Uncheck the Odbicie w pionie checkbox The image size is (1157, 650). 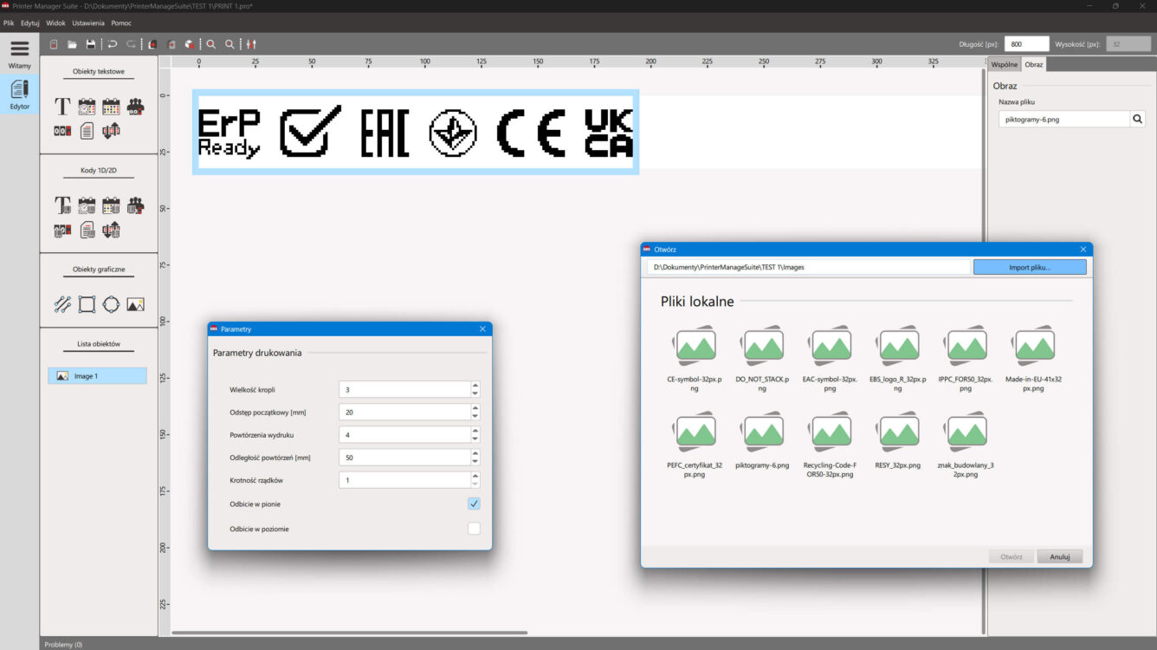[474, 504]
